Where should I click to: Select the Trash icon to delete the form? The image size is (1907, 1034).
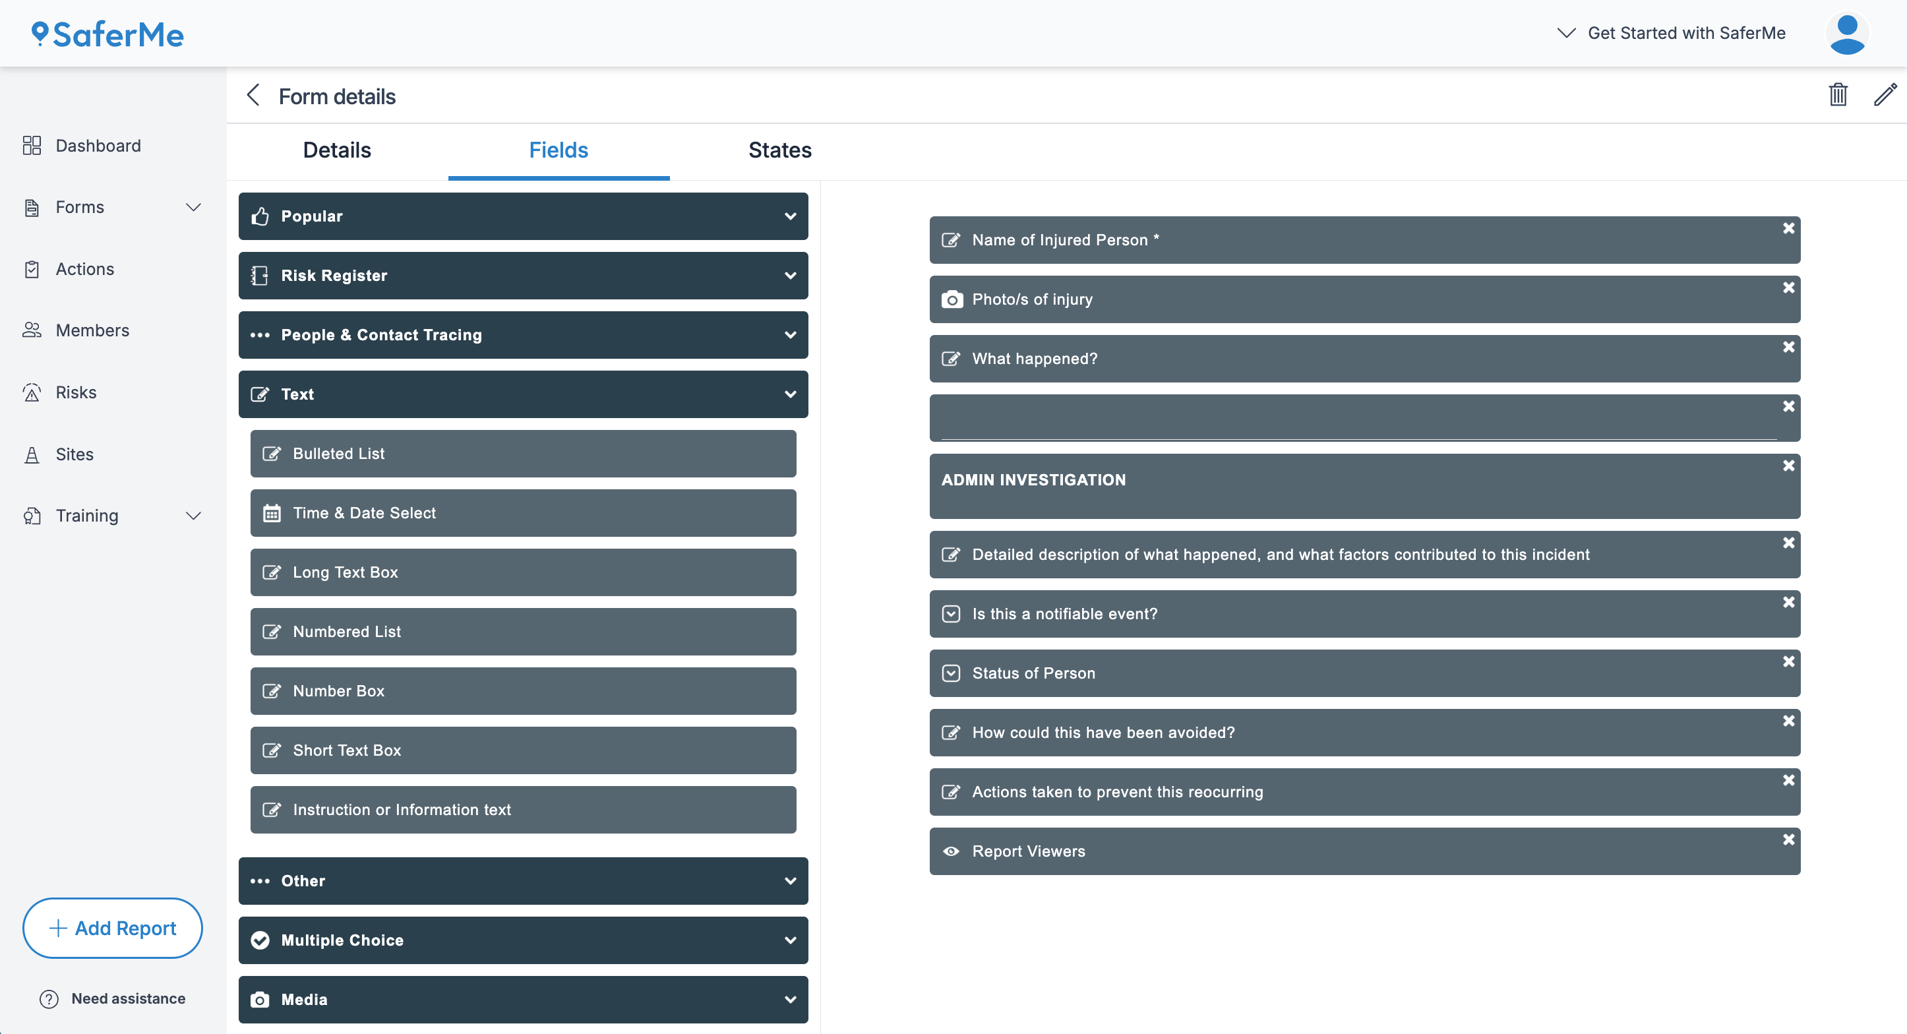1837,96
